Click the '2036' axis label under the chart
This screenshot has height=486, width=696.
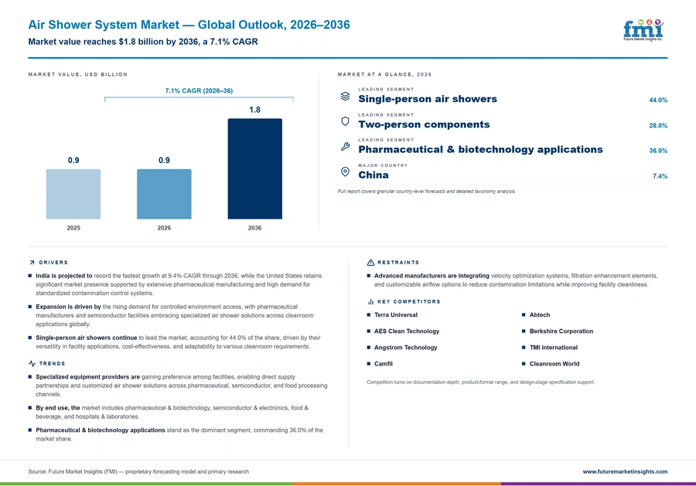[254, 228]
